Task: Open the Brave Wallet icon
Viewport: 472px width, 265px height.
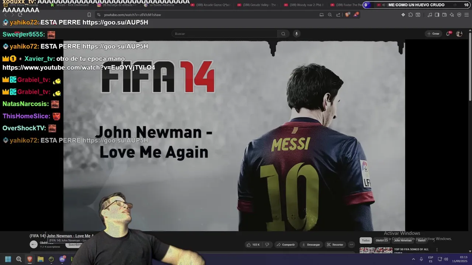Action: click(444, 15)
